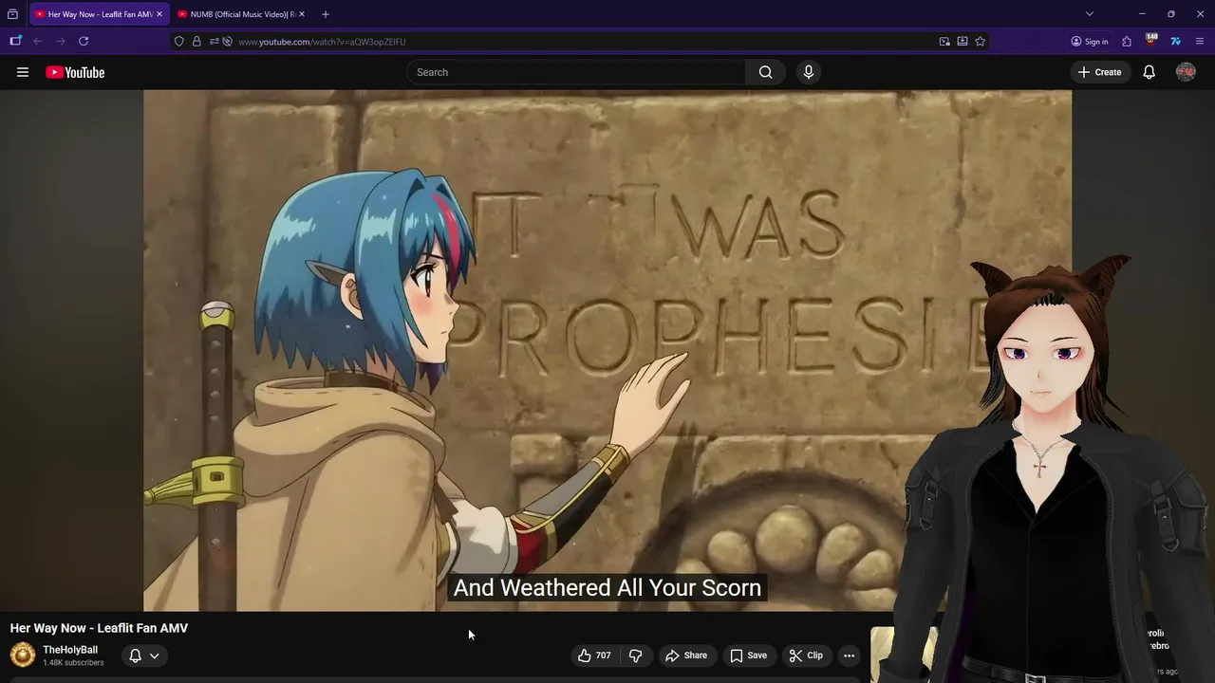This screenshot has height=683, width=1215.
Task: Expand subscription notification options dropdown
Action: tap(144, 655)
